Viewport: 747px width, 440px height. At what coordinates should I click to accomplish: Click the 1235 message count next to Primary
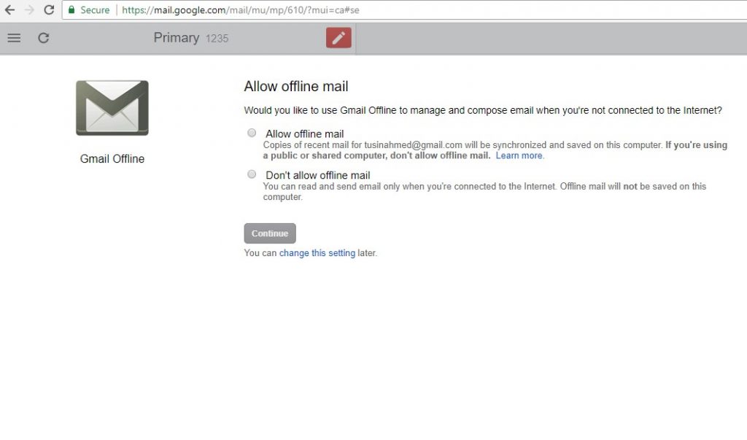217,39
